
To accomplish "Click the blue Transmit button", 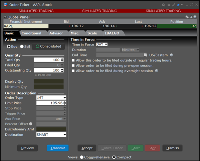I will [58, 148].
